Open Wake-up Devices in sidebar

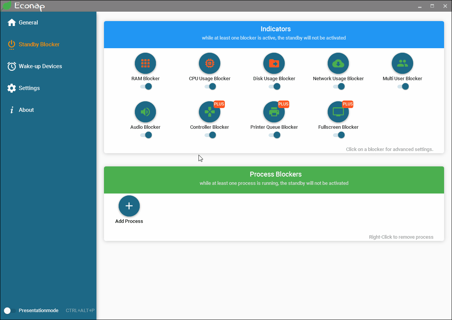[x=40, y=66]
